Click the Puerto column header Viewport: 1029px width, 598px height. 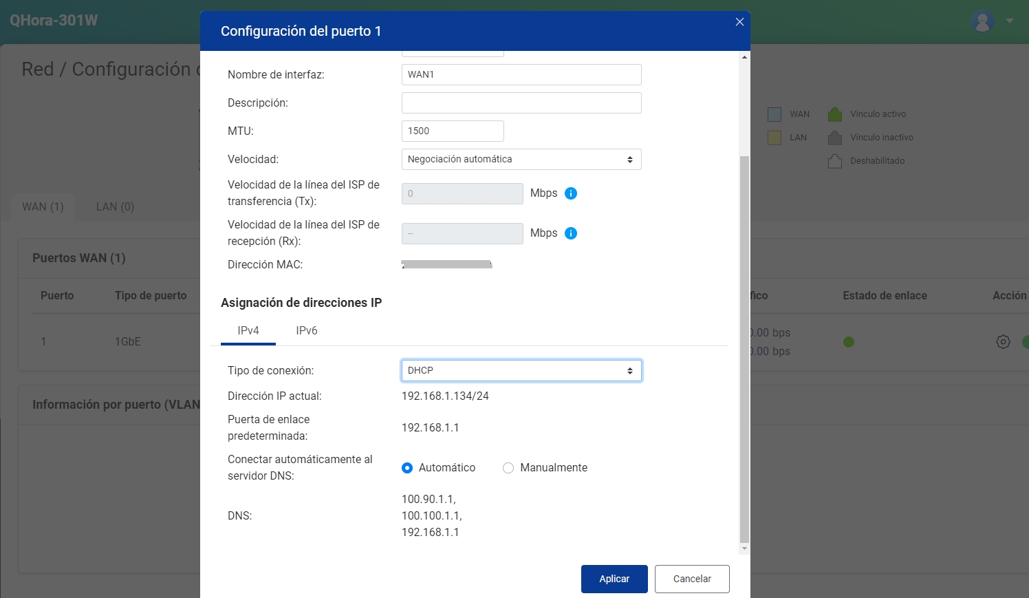57,296
